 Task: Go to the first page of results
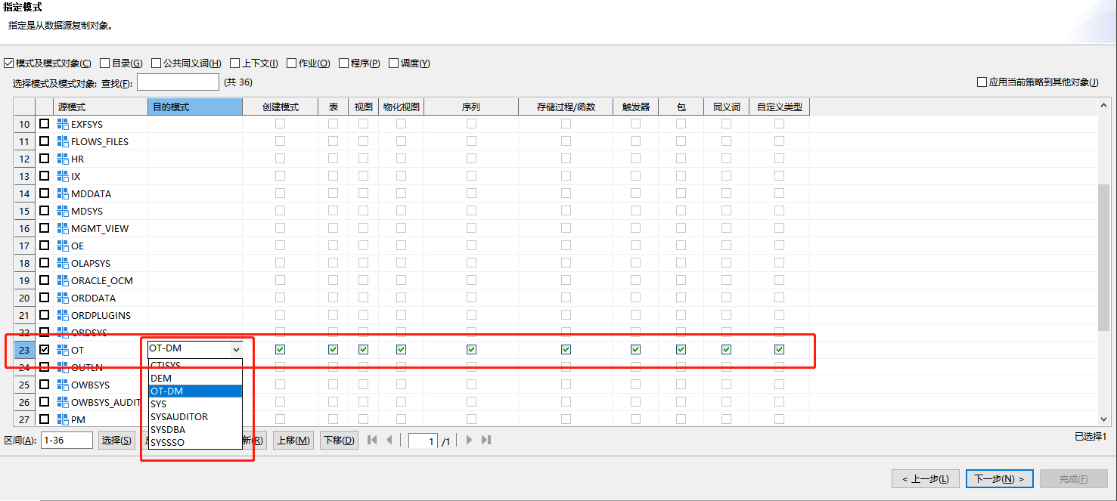pyautogui.click(x=371, y=440)
